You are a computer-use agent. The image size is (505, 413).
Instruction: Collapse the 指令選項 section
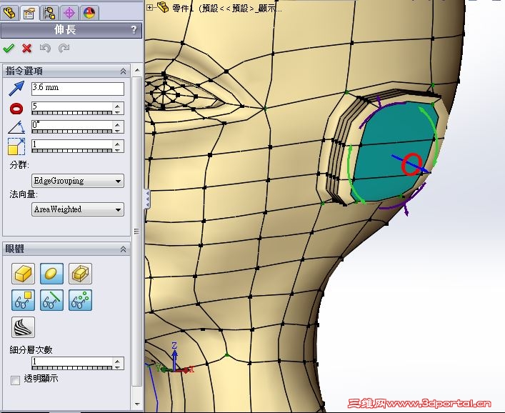(x=124, y=71)
